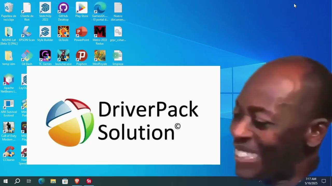Launch the MiniRoyale shortcut

[100, 58]
